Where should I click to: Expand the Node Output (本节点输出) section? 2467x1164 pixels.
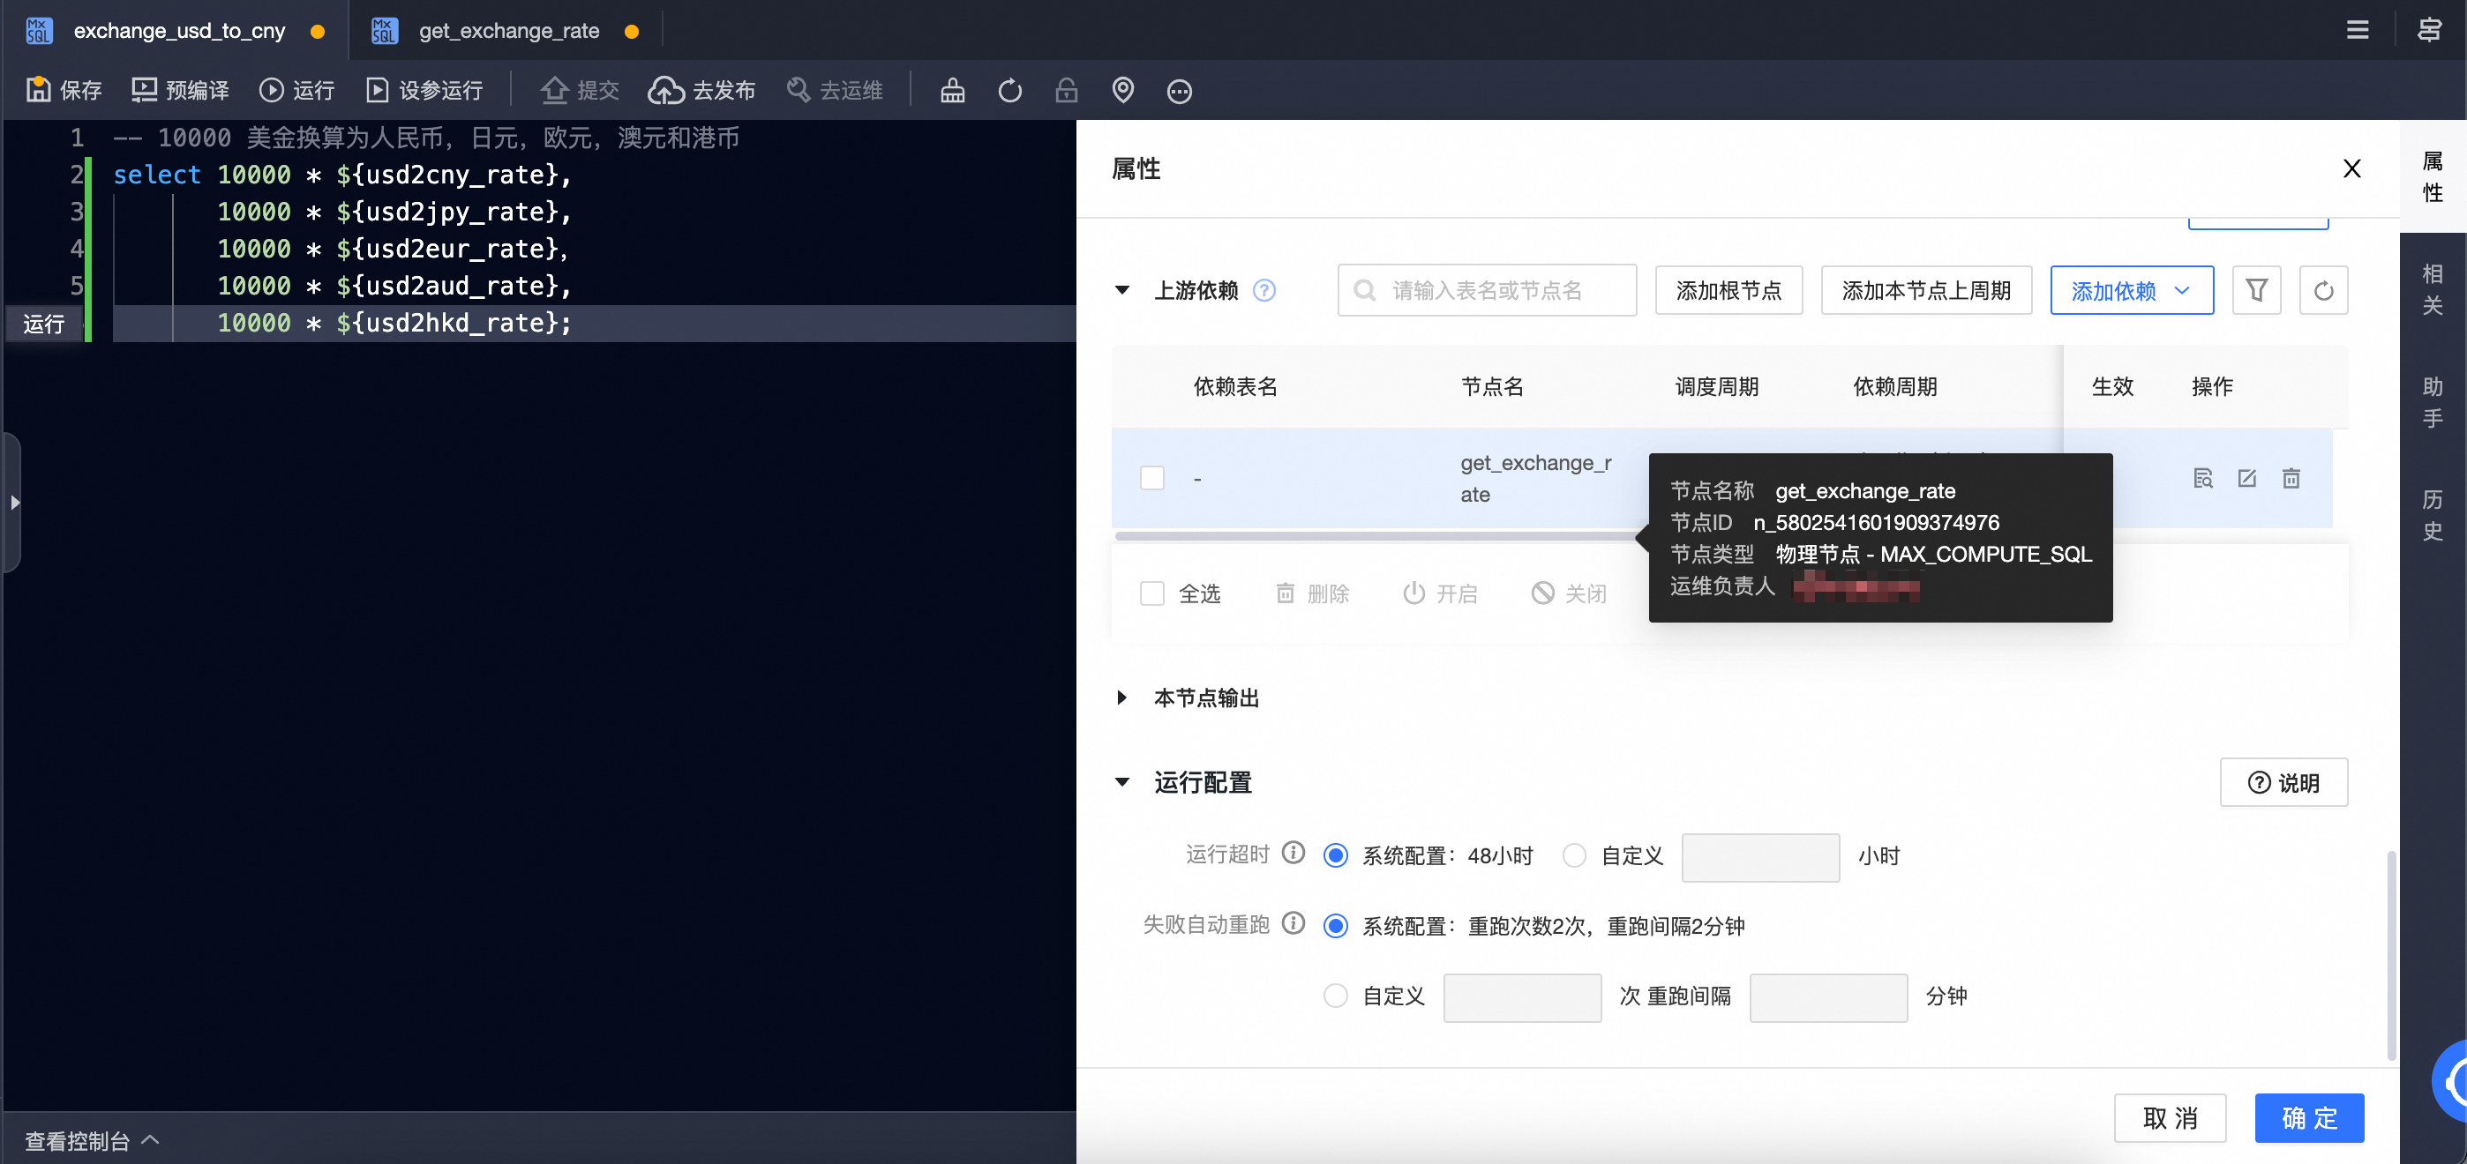click(1121, 698)
